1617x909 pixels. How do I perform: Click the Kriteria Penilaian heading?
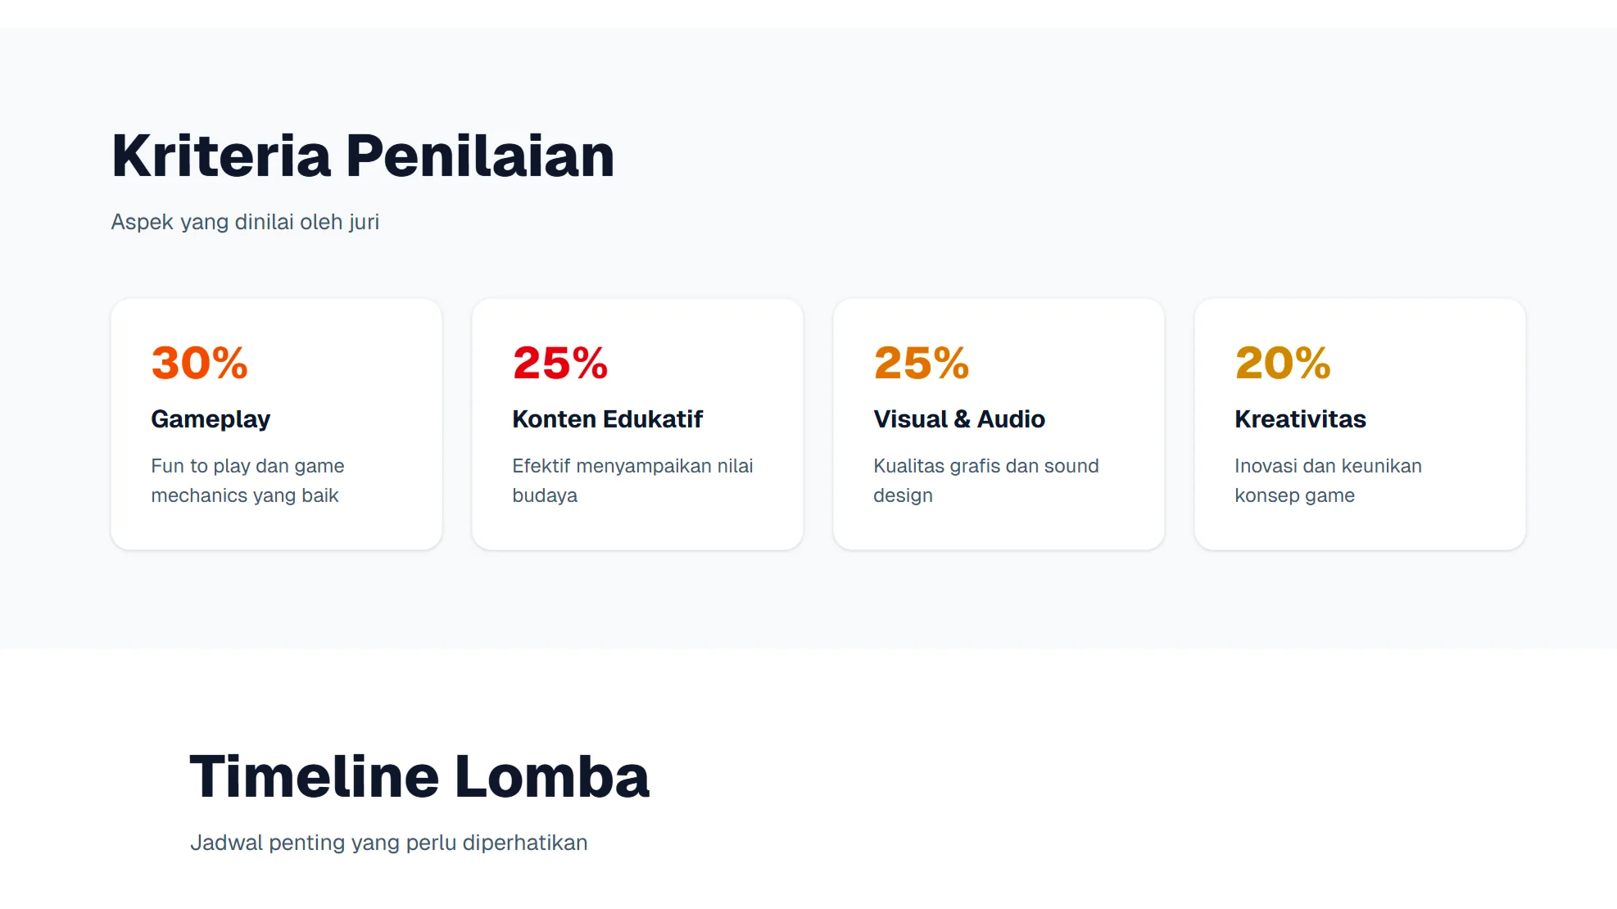[x=363, y=156]
